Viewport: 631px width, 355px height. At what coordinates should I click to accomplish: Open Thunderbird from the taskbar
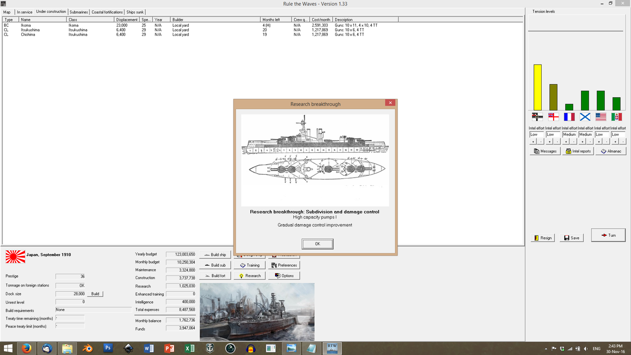coord(47,348)
